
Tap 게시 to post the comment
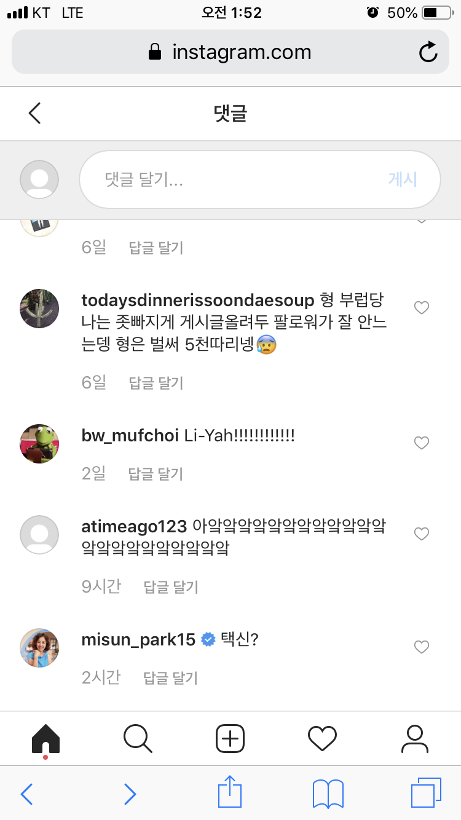click(403, 179)
